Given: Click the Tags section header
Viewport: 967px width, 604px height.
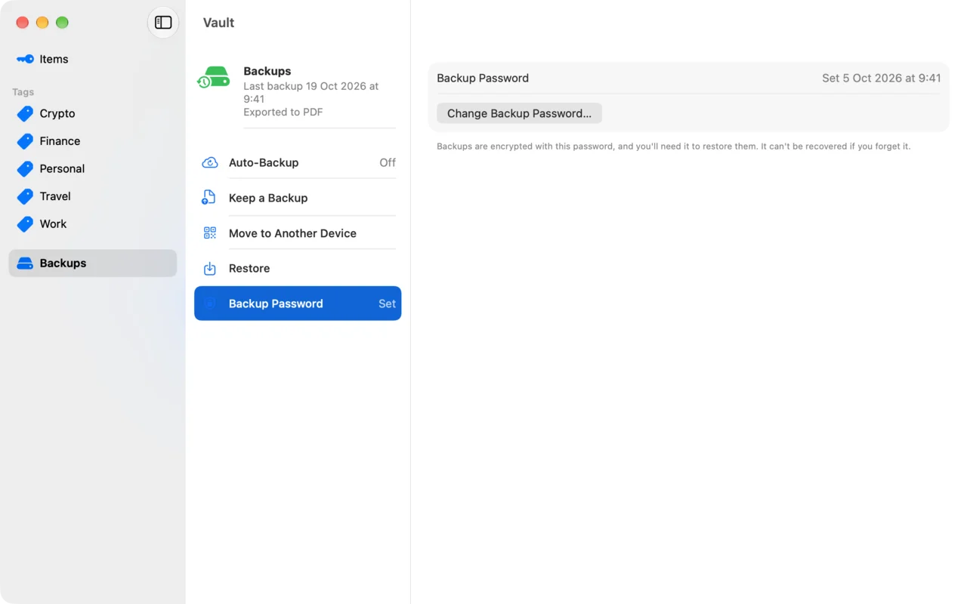Looking at the screenshot, I should [23, 92].
